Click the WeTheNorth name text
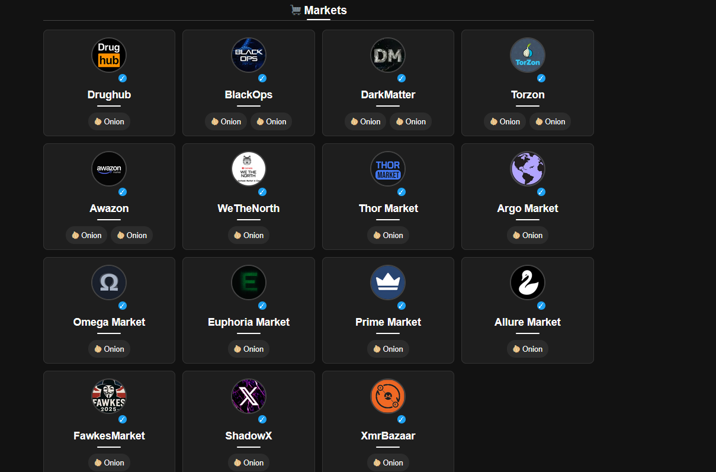This screenshot has height=472, width=716. [x=249, y=208]
